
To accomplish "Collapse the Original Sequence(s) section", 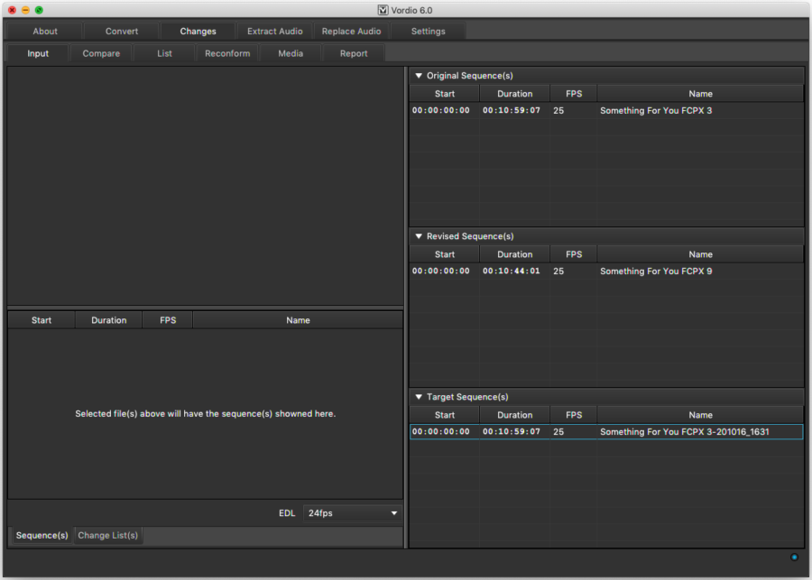I will (x=419, y=76).
